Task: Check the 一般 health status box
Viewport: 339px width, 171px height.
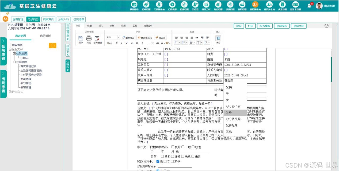Action: coord(183,147)
